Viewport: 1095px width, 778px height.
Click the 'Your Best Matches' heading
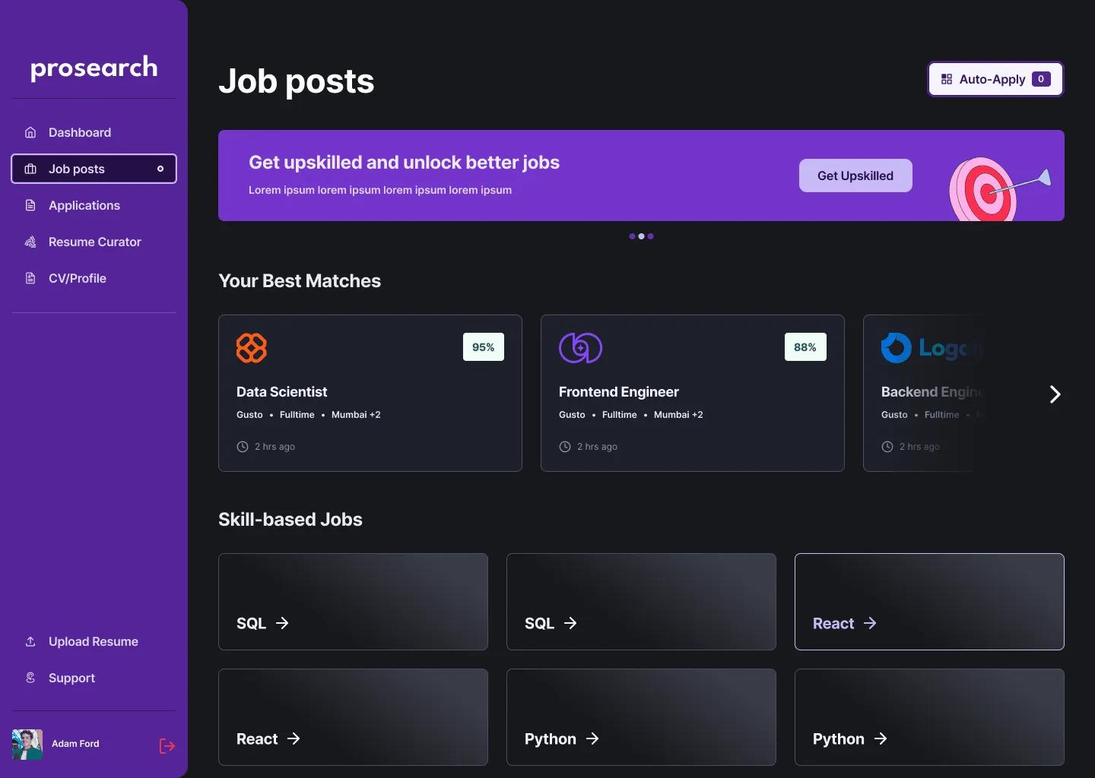pos(300,281)
